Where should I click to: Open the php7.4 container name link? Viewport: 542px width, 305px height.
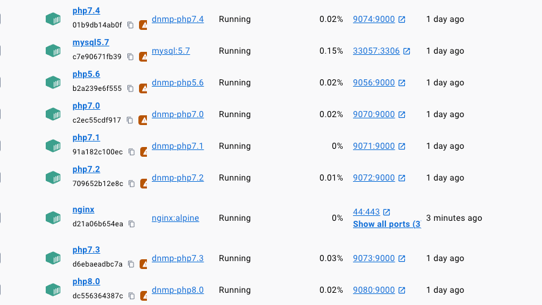86,11
